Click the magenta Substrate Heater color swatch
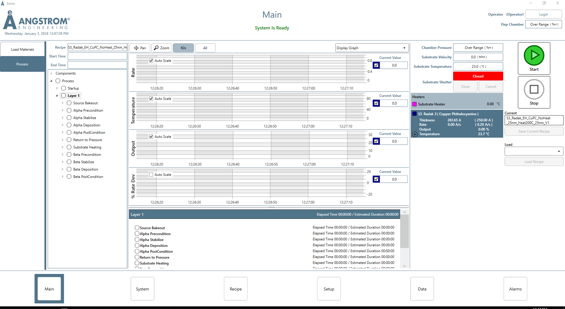565x309 pixels. click(415, 104)
